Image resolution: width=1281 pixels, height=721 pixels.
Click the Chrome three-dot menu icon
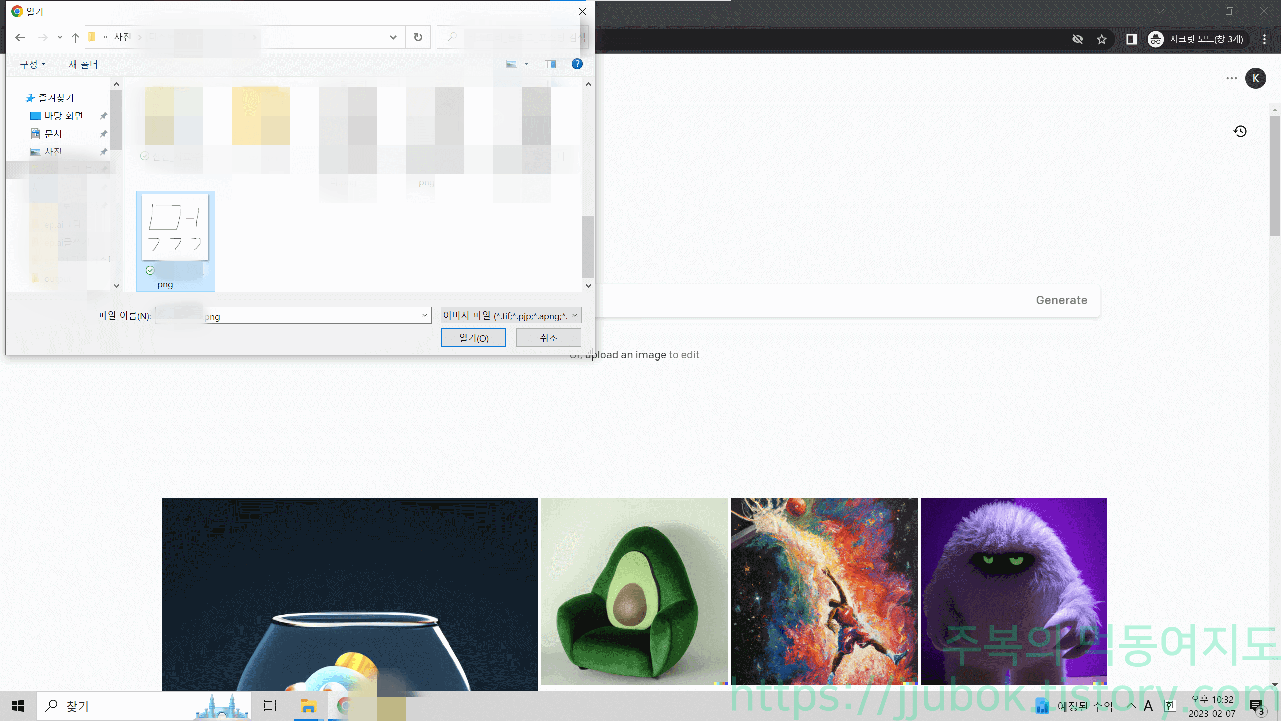click(x=1264, y=39)
